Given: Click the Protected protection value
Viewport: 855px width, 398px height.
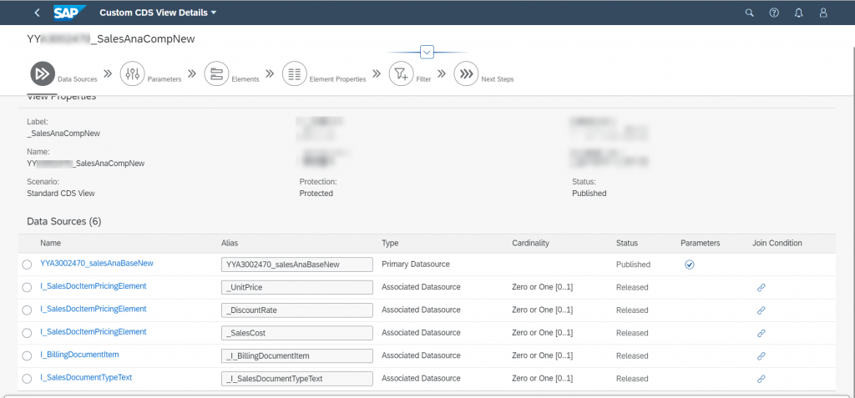Looking at the screenshot, I should pyautogui.click(x=316, y=193).
